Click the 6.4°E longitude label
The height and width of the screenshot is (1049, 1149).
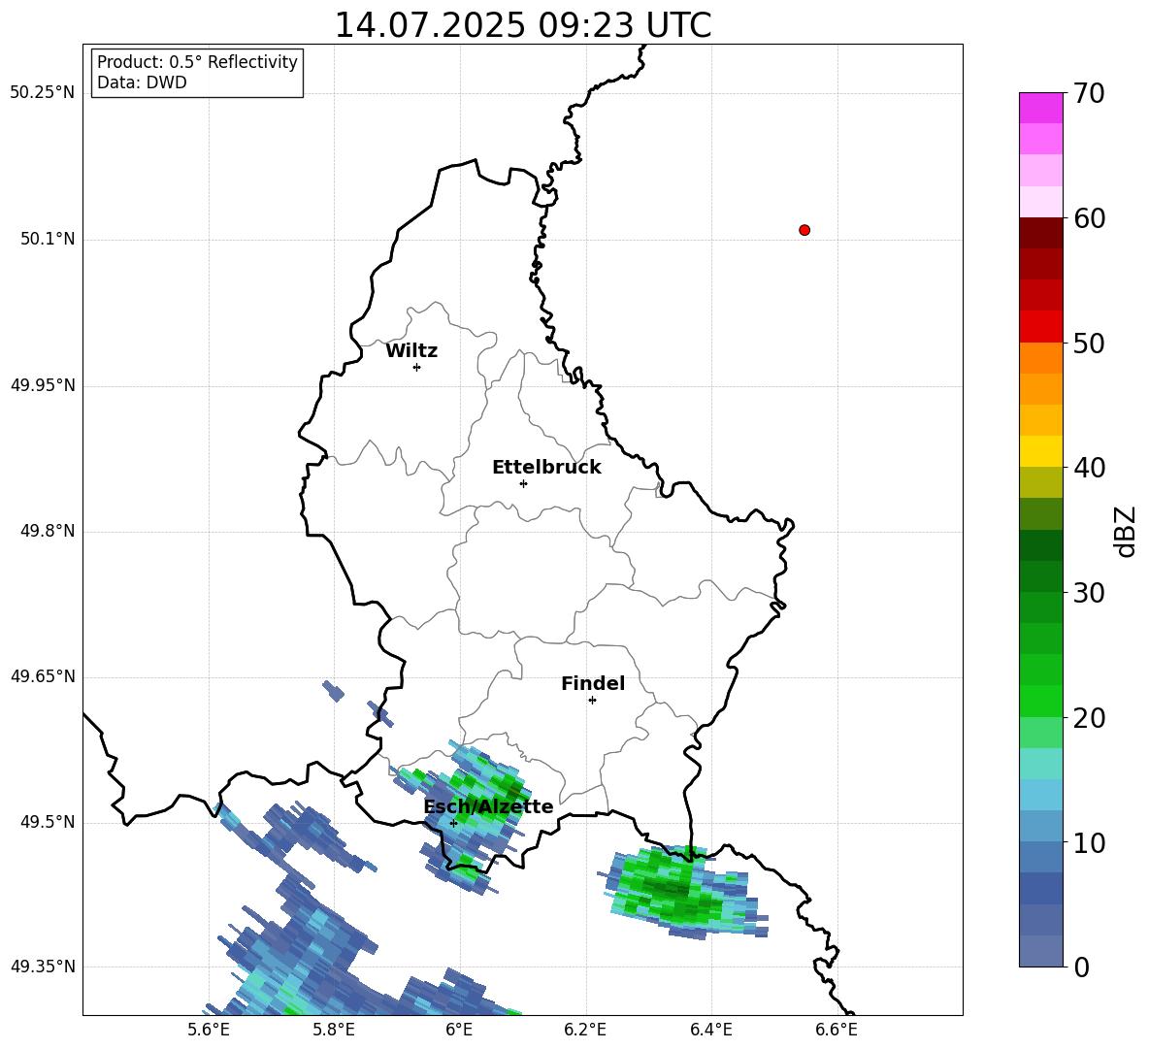coord(710,1030)
